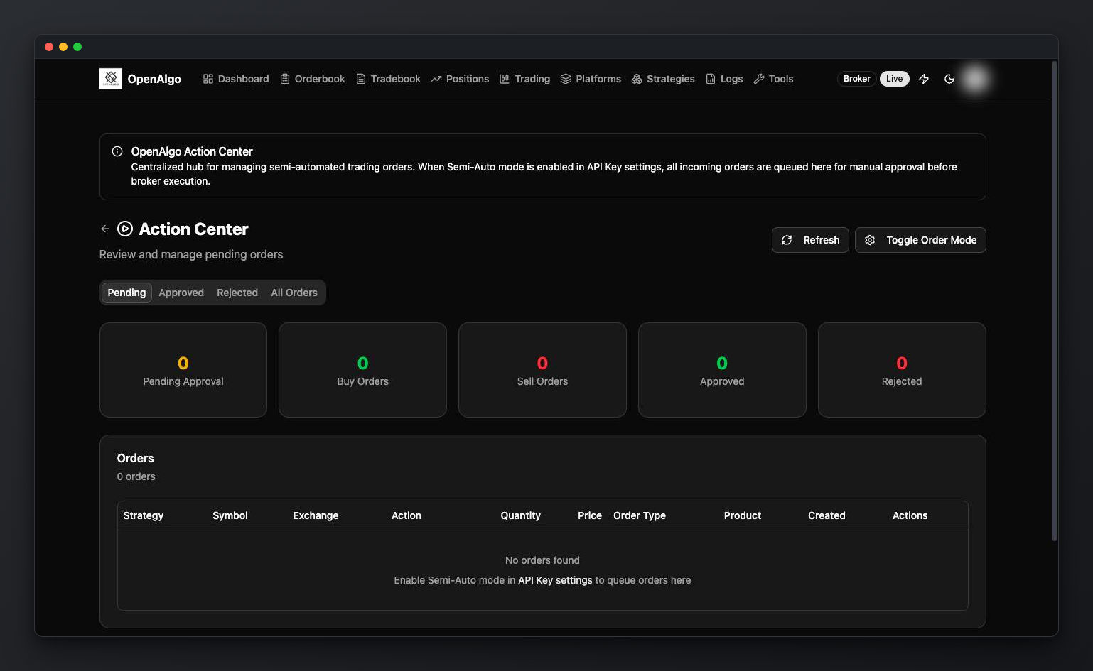Image resolution: width=1093 pixels, height=671 pixels.
Task: Click the Quantity column header
Action: coord(520,515)
